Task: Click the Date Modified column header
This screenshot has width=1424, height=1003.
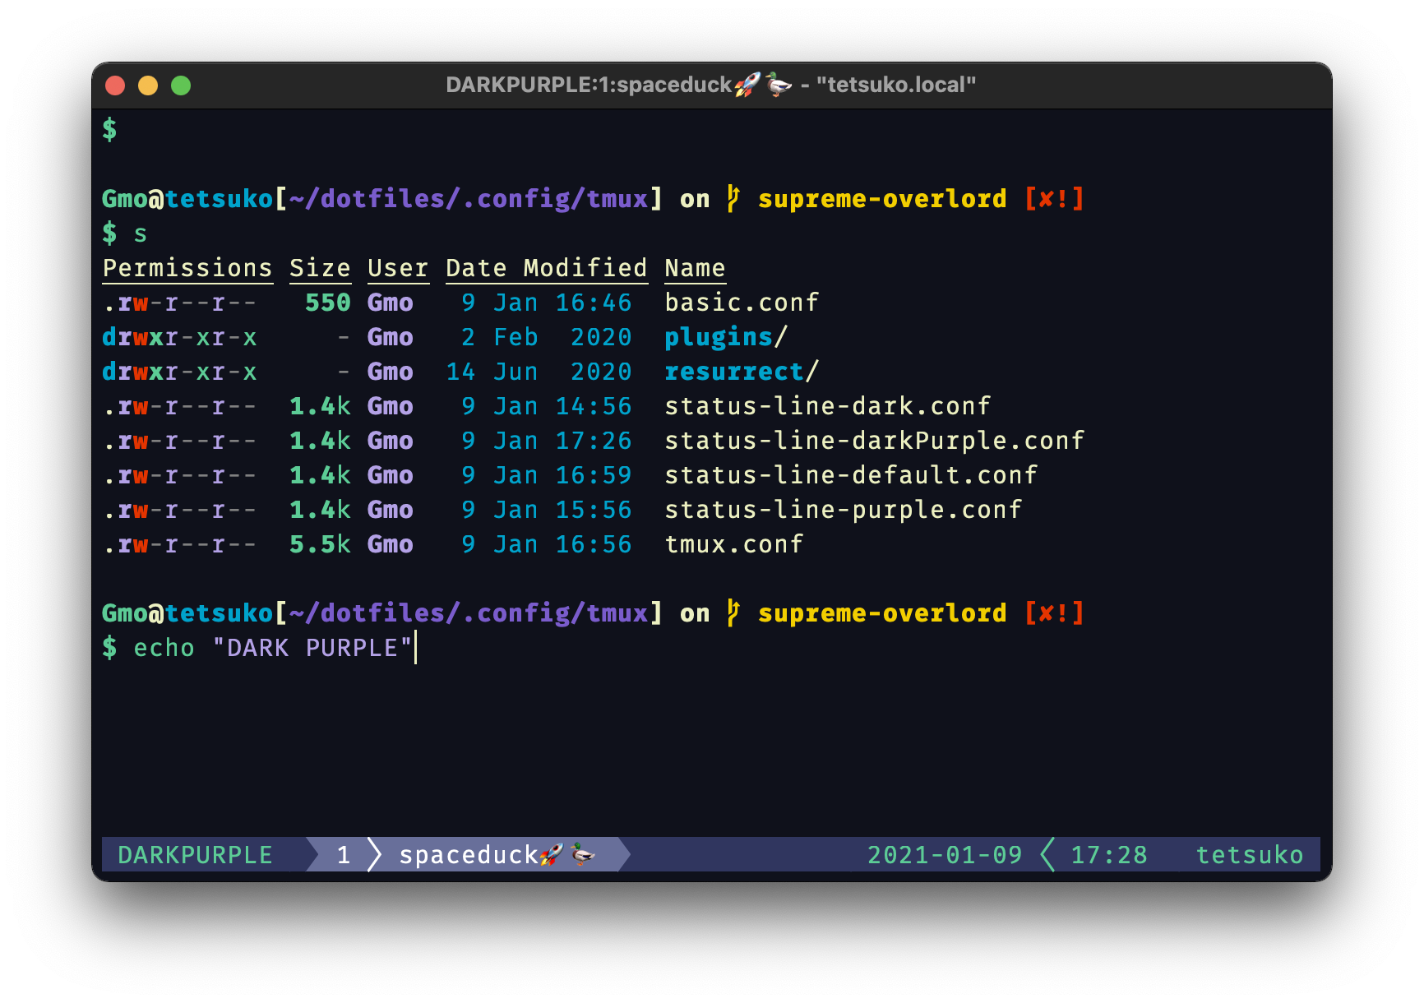Action: tap(546, 269)
